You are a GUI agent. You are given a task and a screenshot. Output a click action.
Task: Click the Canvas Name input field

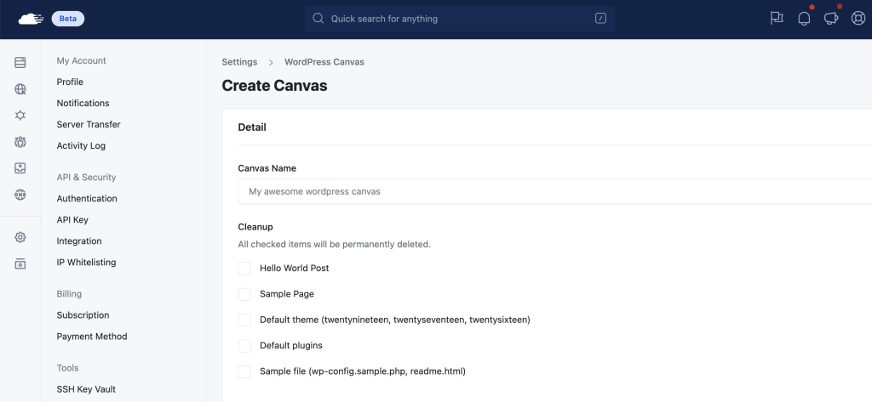[x=555, y=191]
